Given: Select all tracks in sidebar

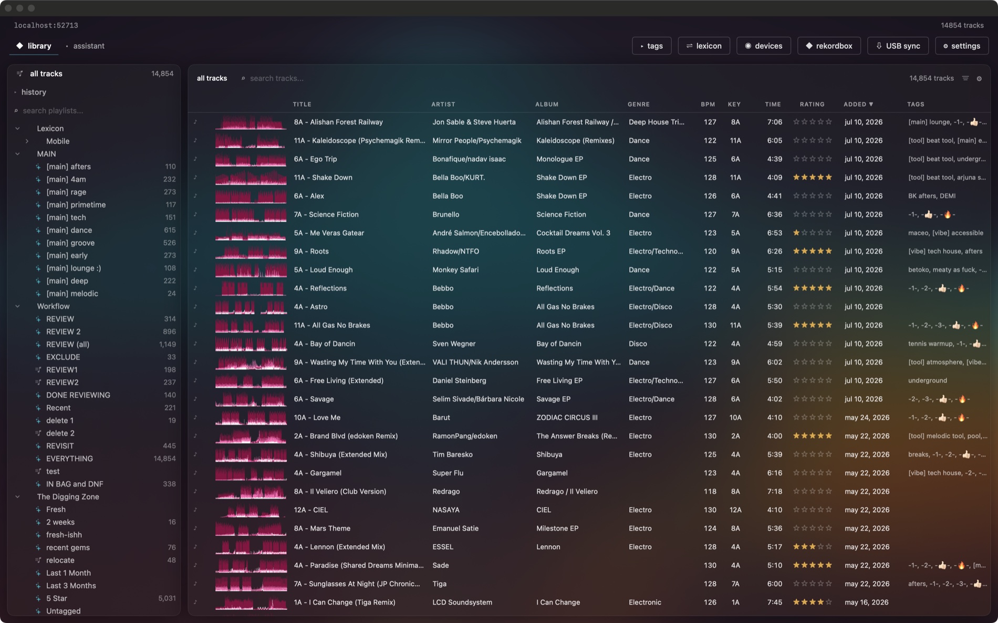Looking at the screenshot, I should tap(93, 74).
